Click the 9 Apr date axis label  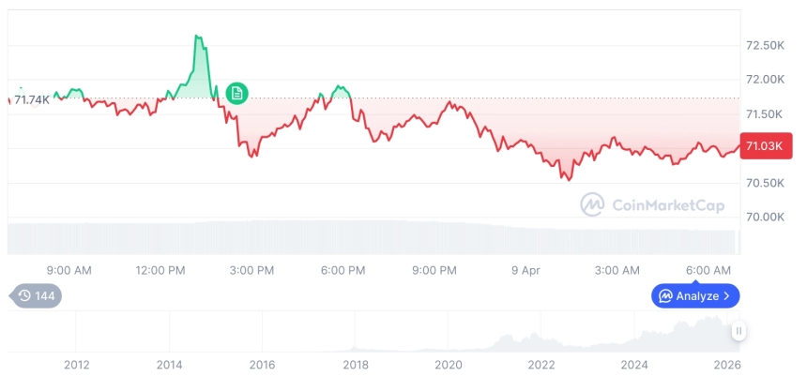[x=525, y=271]
